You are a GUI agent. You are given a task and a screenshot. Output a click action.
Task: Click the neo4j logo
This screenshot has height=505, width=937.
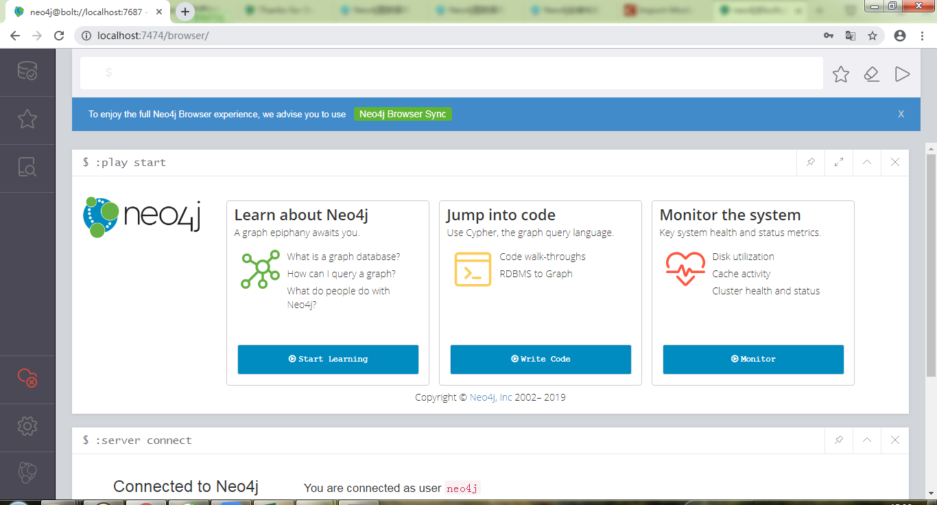tap(141, 218)
